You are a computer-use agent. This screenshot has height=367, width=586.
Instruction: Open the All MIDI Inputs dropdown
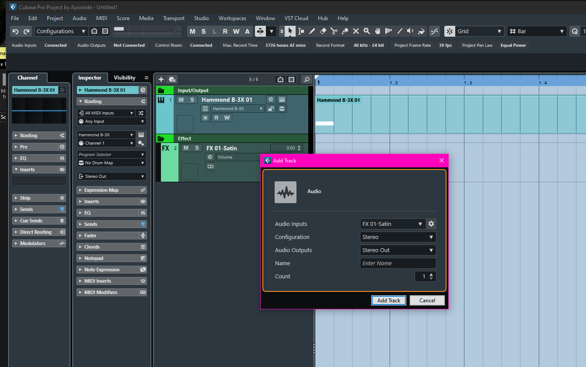pyautogui.click(x=106, y=113)
